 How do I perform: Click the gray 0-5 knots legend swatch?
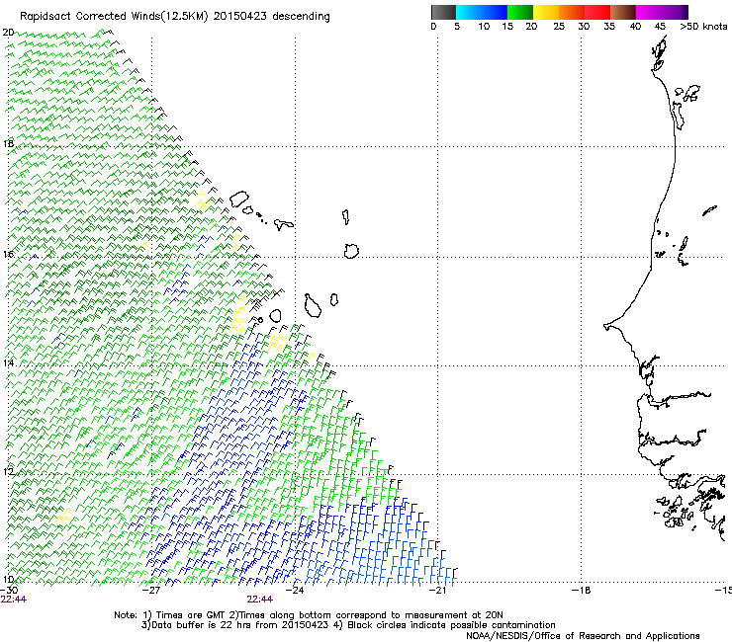(443, 12)
